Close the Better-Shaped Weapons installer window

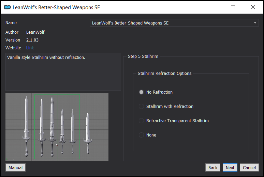point(253,7)
